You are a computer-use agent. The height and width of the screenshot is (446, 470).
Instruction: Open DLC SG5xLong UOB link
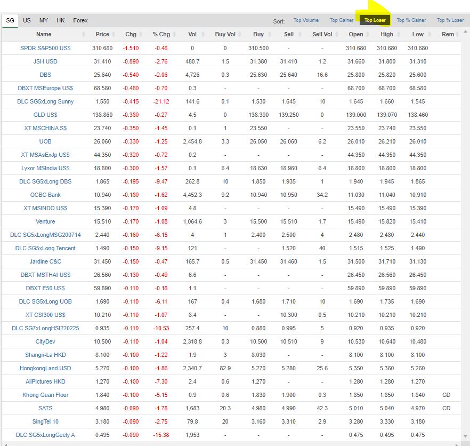45,301
